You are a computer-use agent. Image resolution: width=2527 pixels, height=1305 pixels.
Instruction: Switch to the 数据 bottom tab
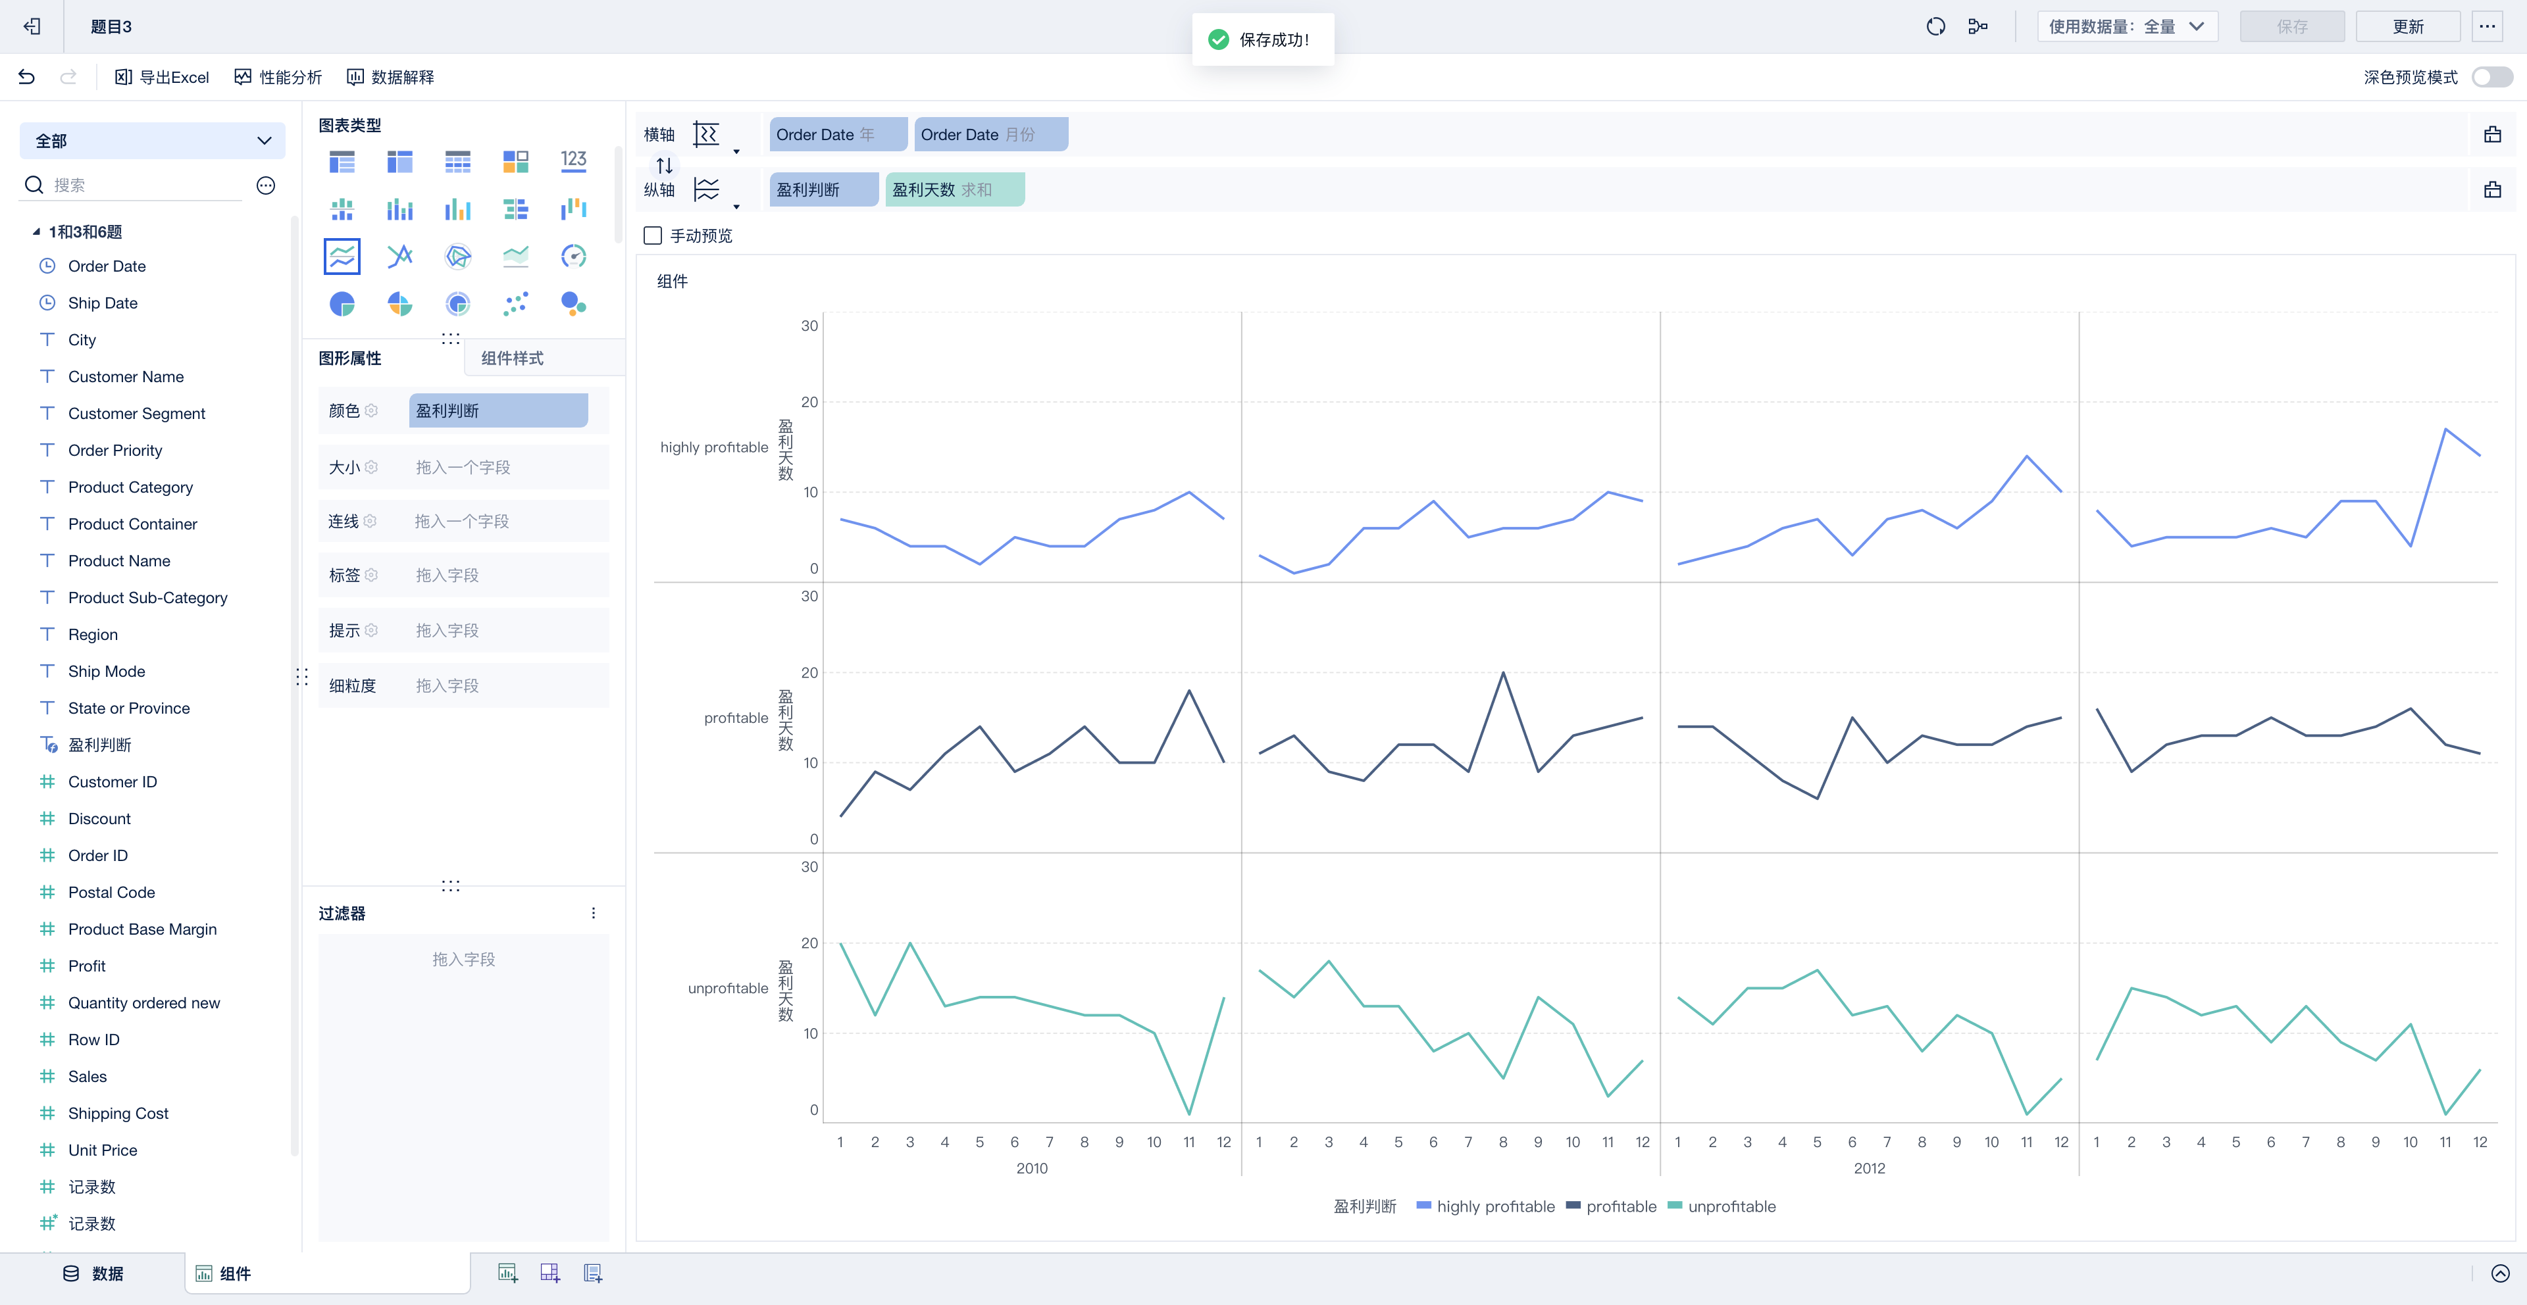(93, 1273)
